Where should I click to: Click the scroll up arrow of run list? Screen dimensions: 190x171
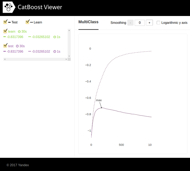[x=69, y=30]
